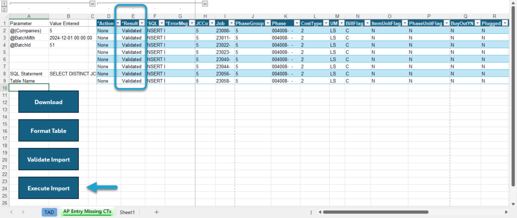Select the Validated result cell in row 2
517x218 pixels.
(x=133, y=31)
